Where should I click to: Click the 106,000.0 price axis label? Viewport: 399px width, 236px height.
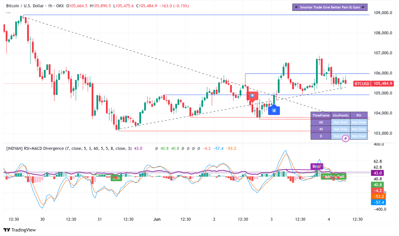tap(383, 73)
